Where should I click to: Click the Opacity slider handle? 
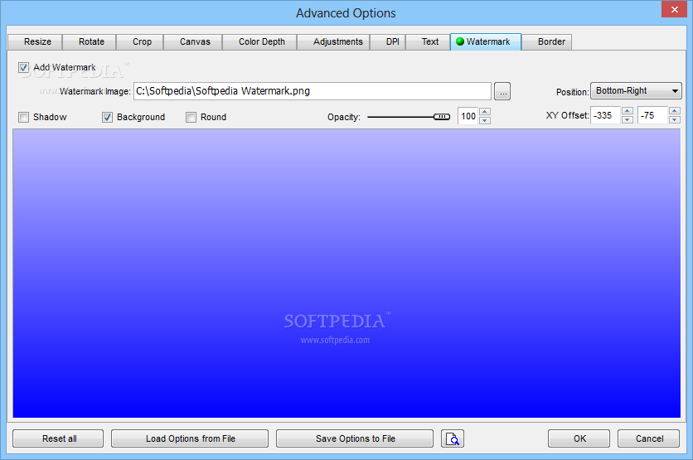tap(442, 117)
